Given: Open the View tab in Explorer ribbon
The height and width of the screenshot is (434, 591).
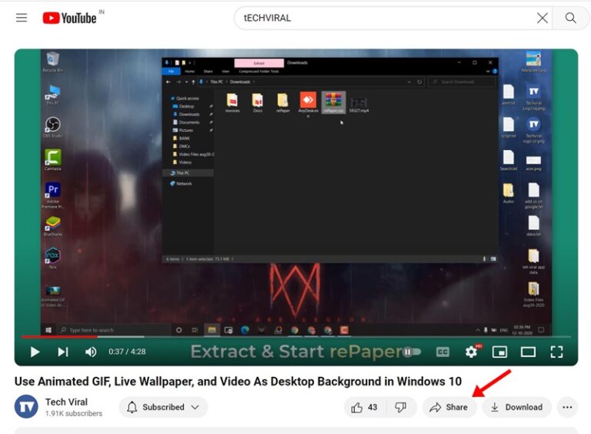Looking at the screenshot, I should pos(225,72).
